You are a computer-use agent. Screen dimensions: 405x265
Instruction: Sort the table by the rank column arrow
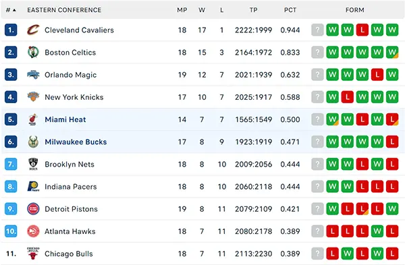coord(14,10)
